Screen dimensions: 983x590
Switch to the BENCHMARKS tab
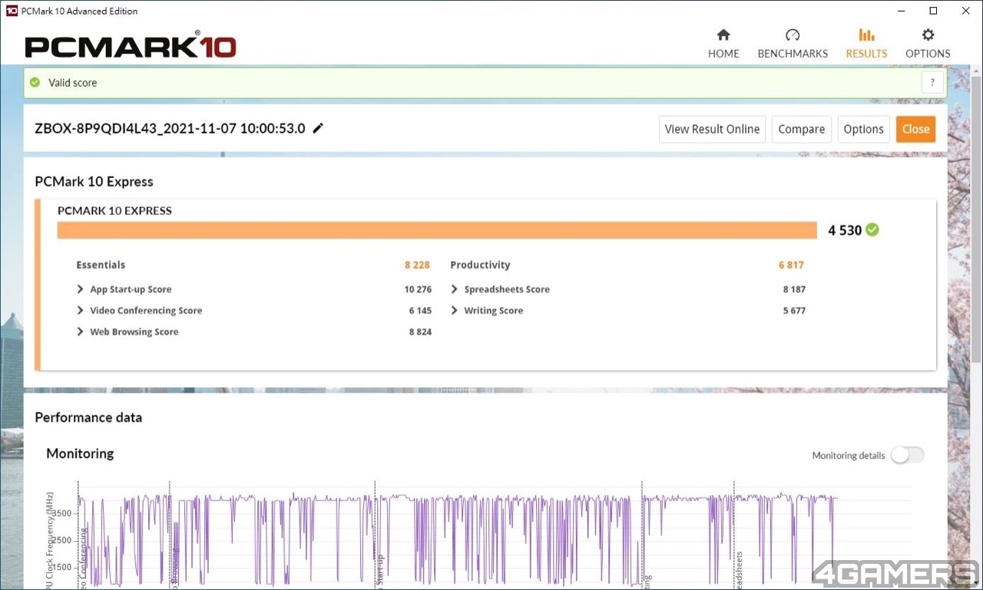coord(793,44)
